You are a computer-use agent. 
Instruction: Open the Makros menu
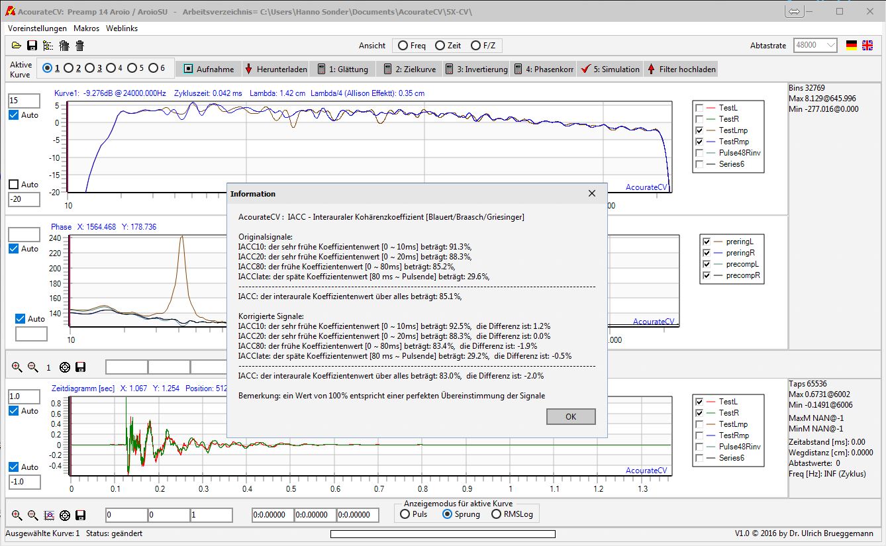click(87, 28)
